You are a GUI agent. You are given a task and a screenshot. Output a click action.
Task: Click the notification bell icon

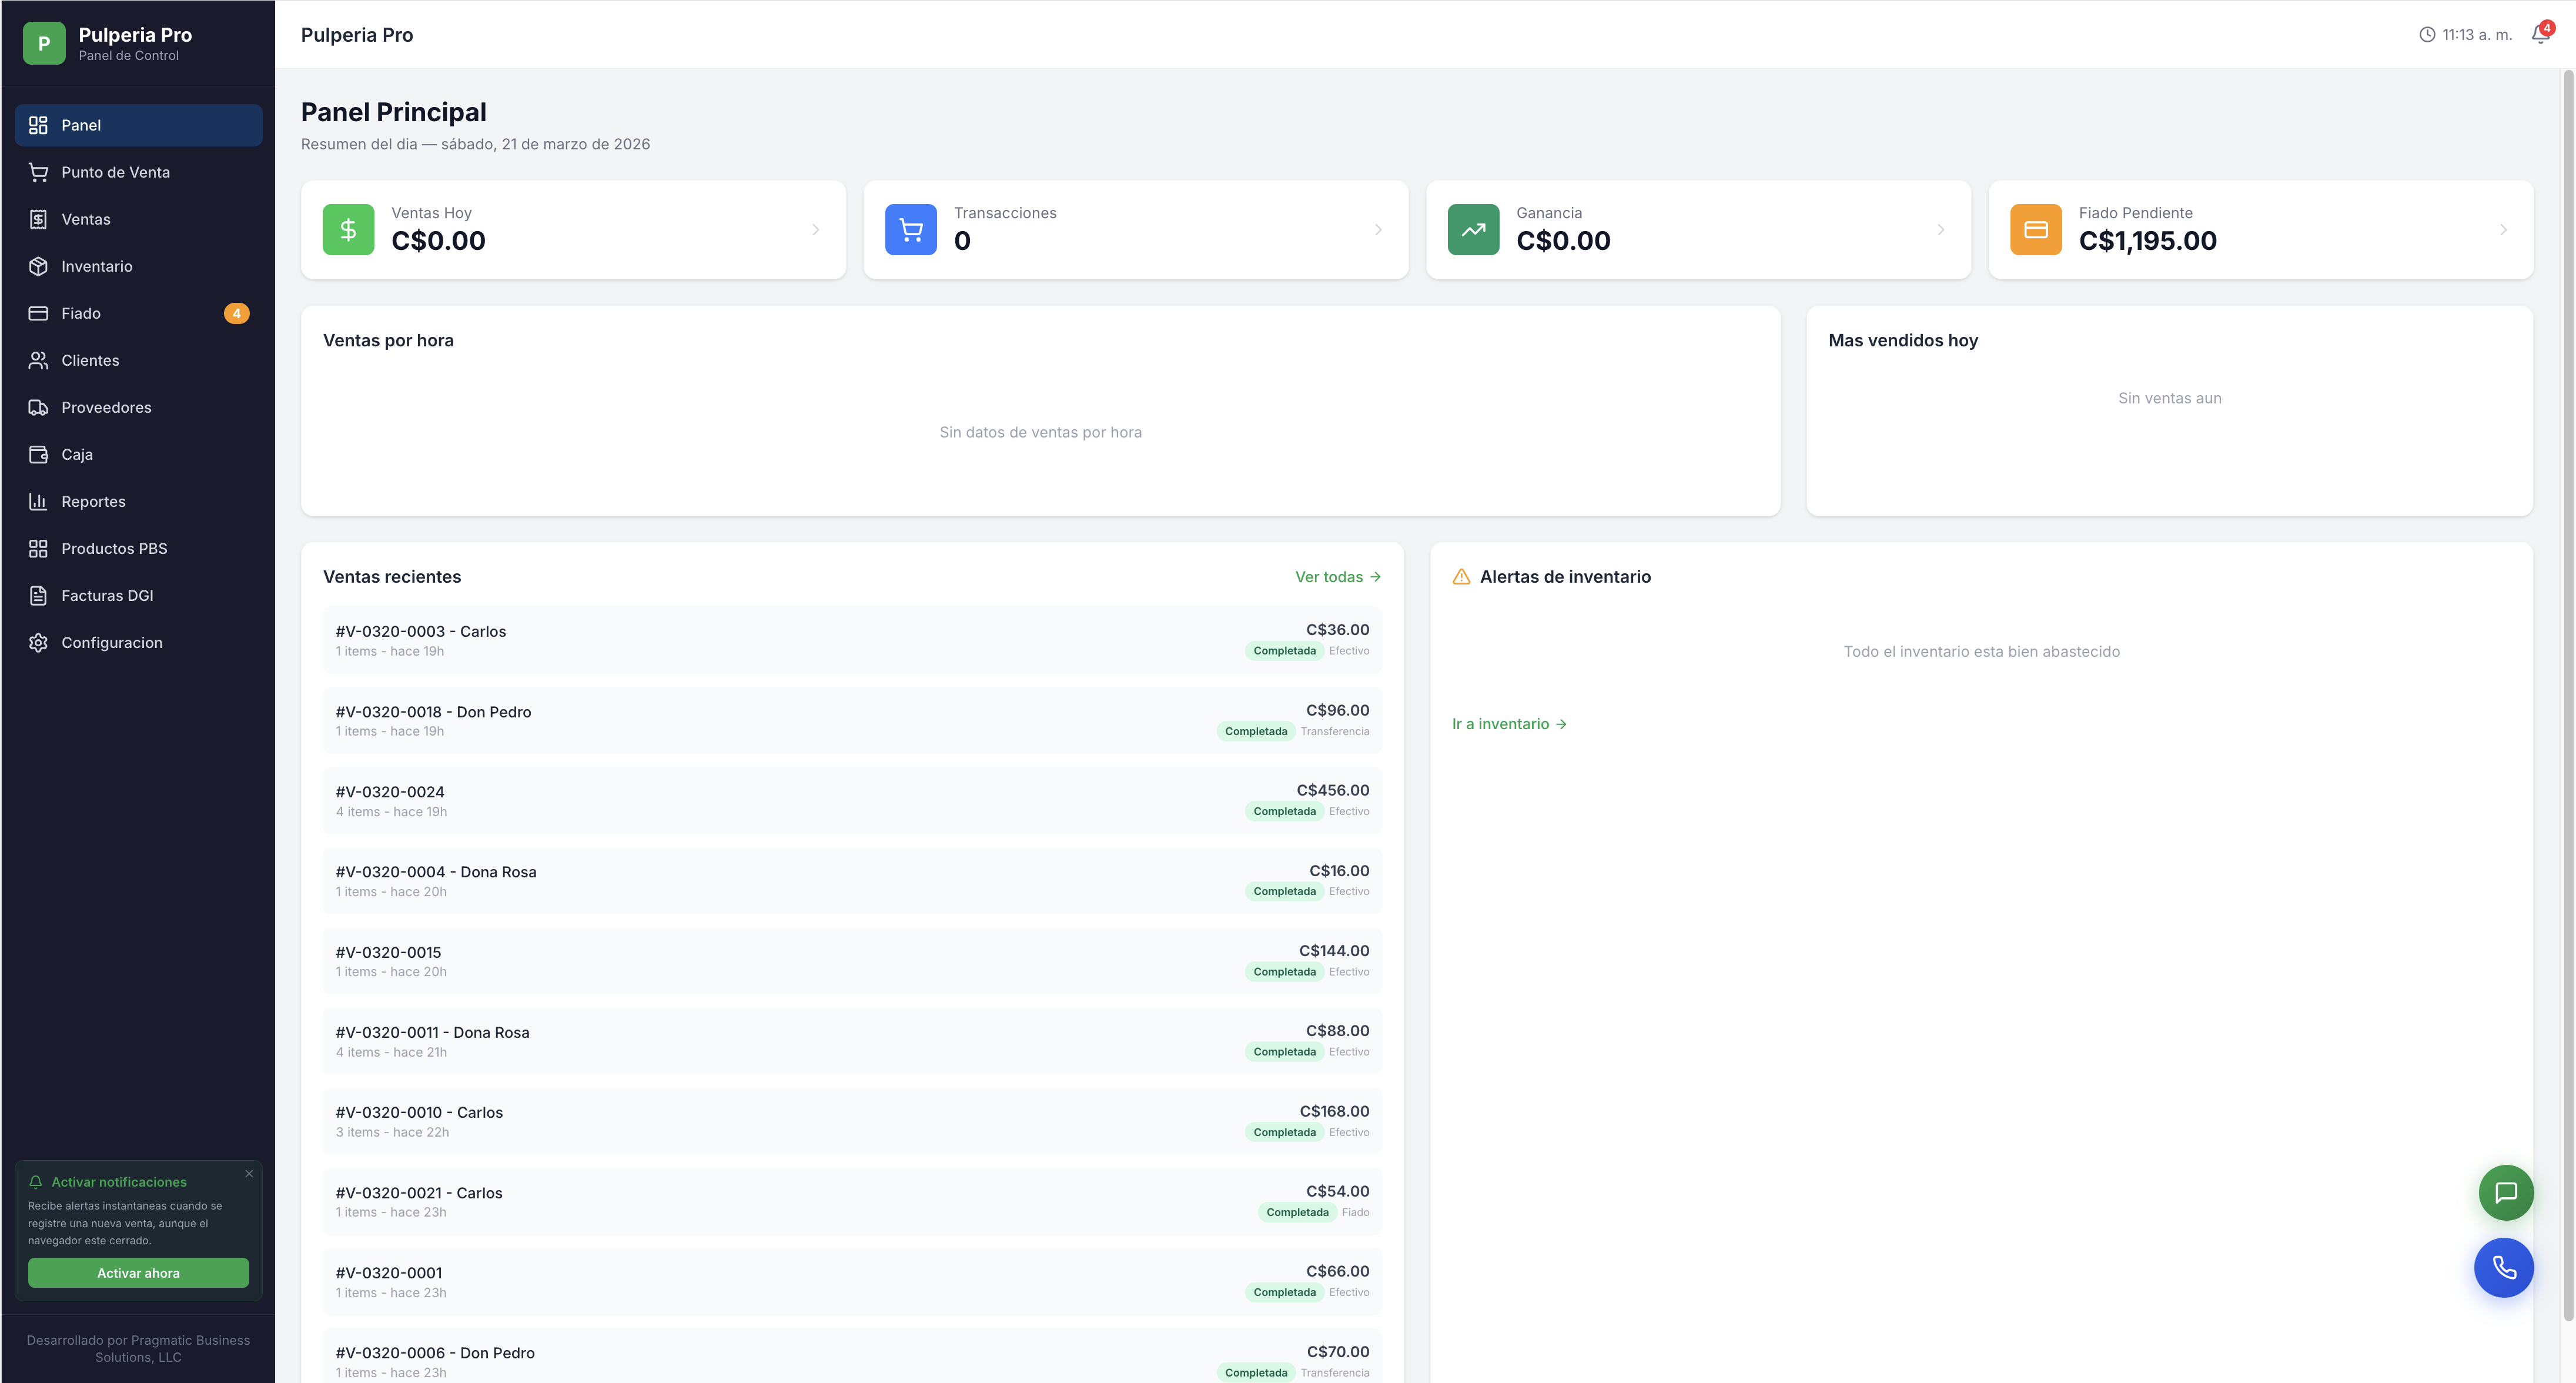click(2540, 35)
